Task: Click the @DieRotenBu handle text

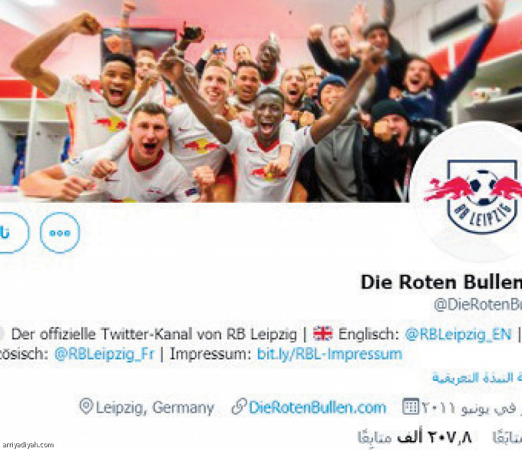Action: [x=477, y=304]
